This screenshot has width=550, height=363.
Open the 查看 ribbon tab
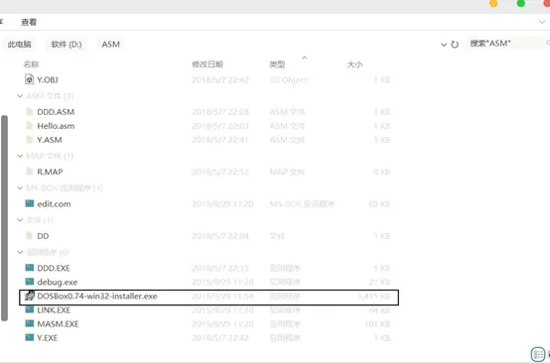(29, 22)
